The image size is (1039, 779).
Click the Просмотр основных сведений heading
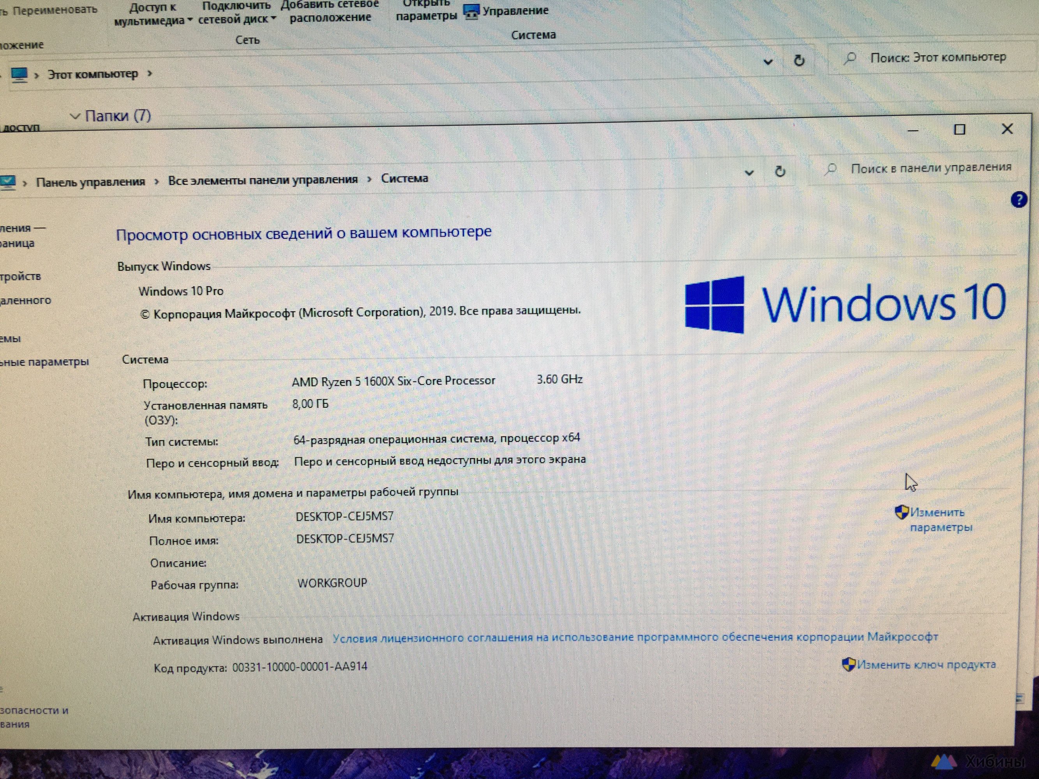tap(304, 233)
